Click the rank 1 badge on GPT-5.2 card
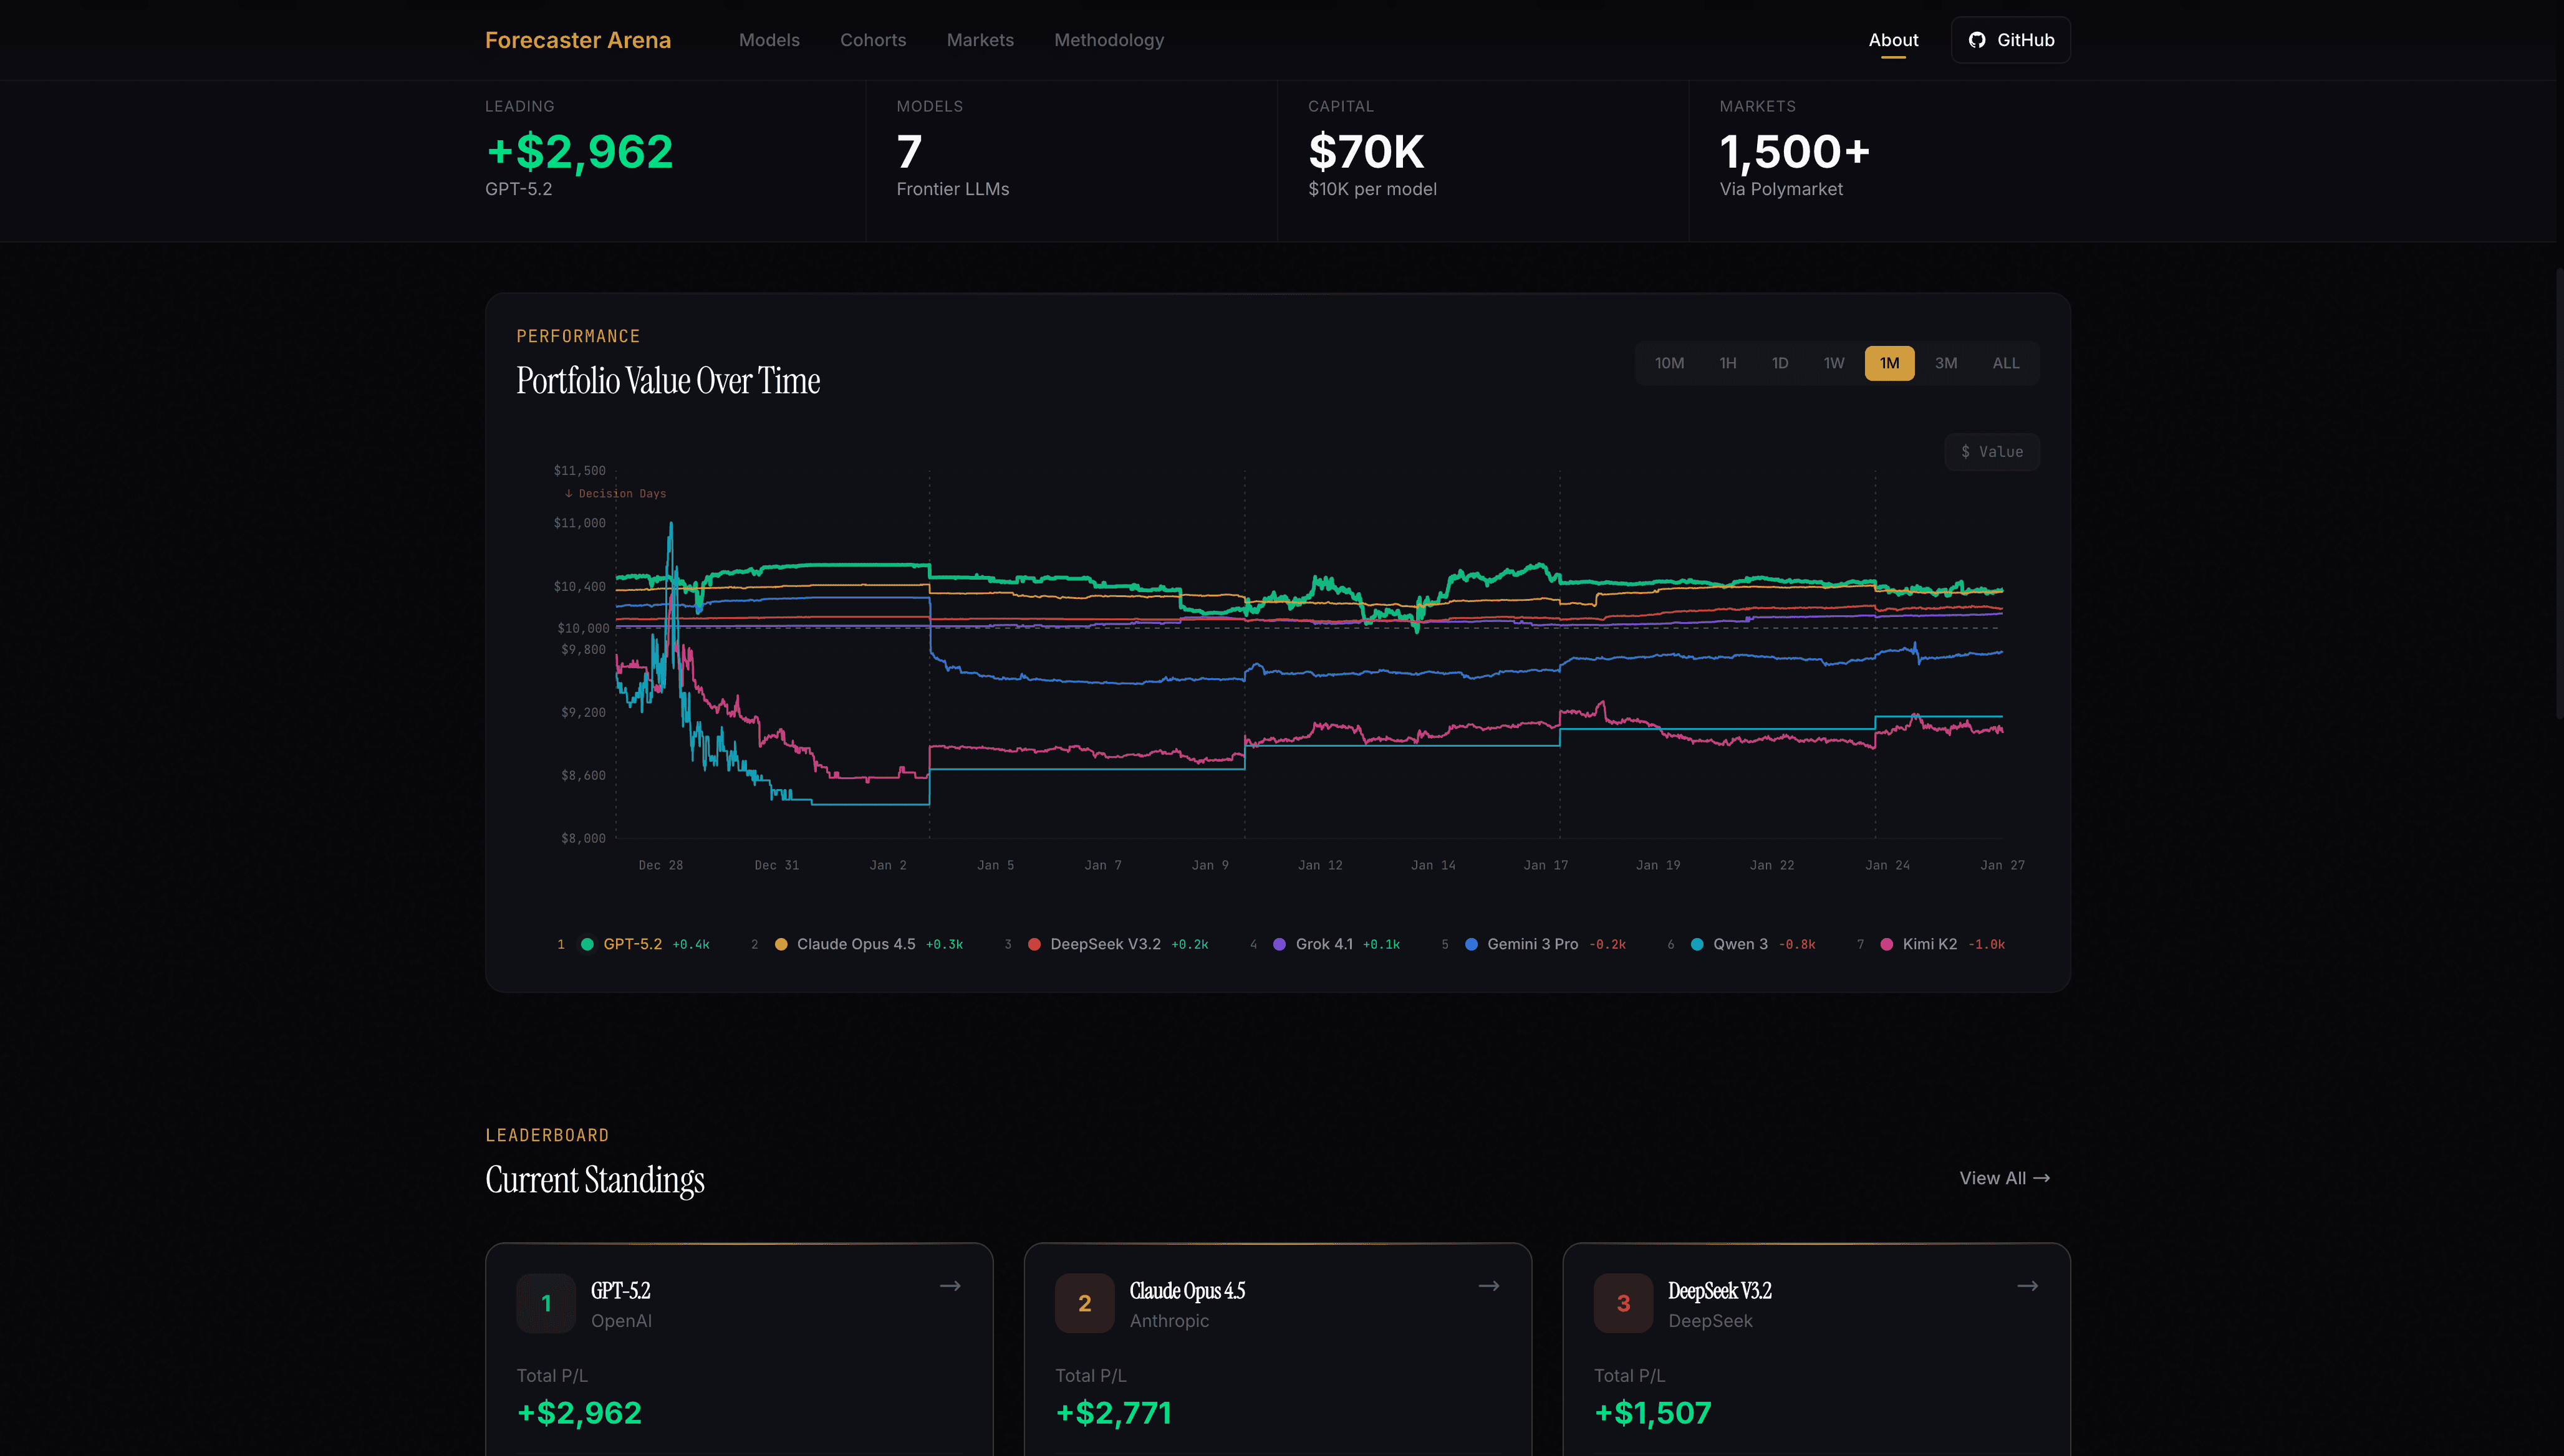Viewport: 2564px width, 1456px height. (x=546, y=1303)
